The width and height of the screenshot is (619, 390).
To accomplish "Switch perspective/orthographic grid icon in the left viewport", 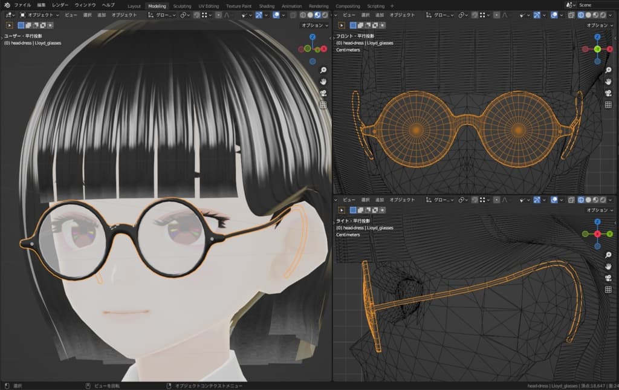I will (323, 105).
